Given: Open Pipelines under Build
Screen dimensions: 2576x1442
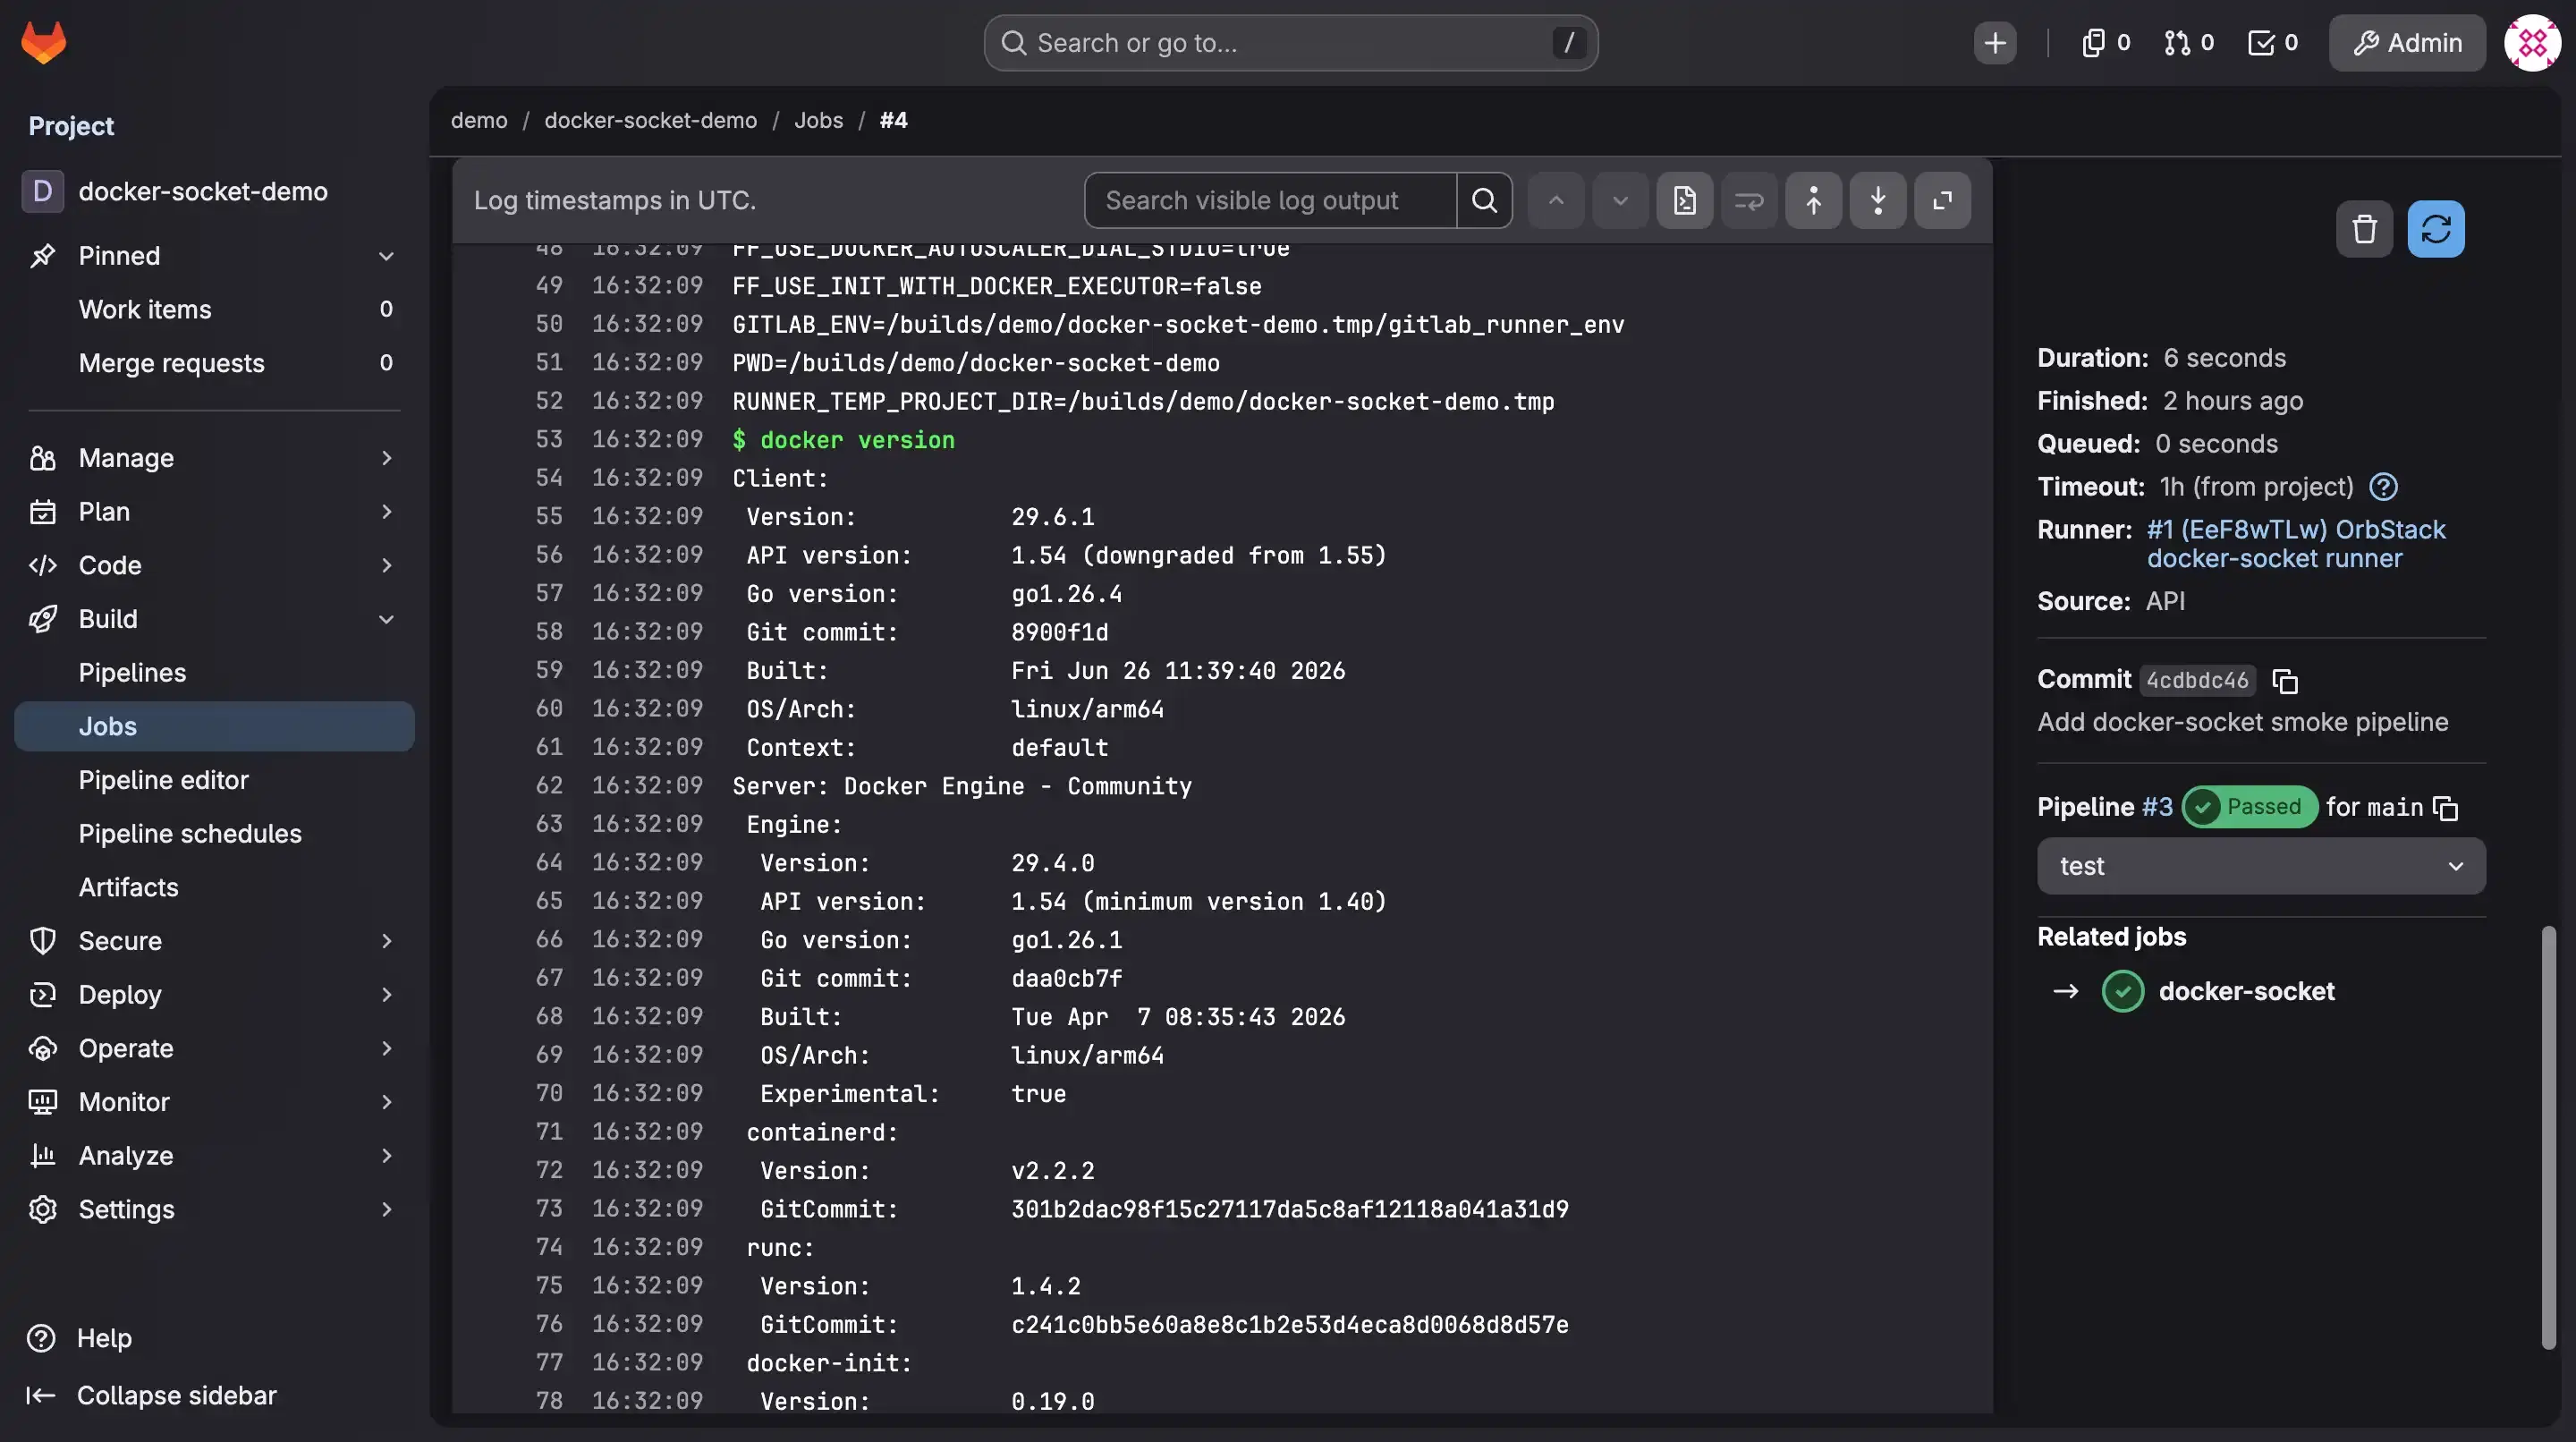Looking at the screenshot, I should pos(214,672).
